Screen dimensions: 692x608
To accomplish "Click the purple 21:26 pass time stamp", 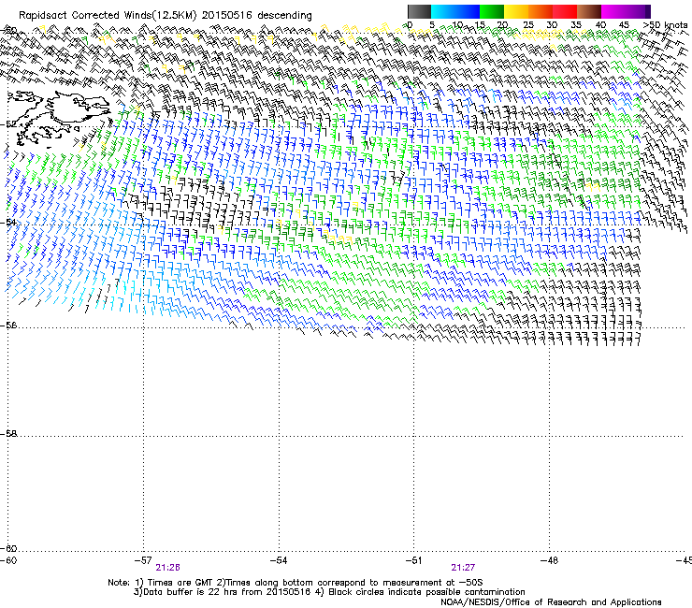I will pos(167,568).
